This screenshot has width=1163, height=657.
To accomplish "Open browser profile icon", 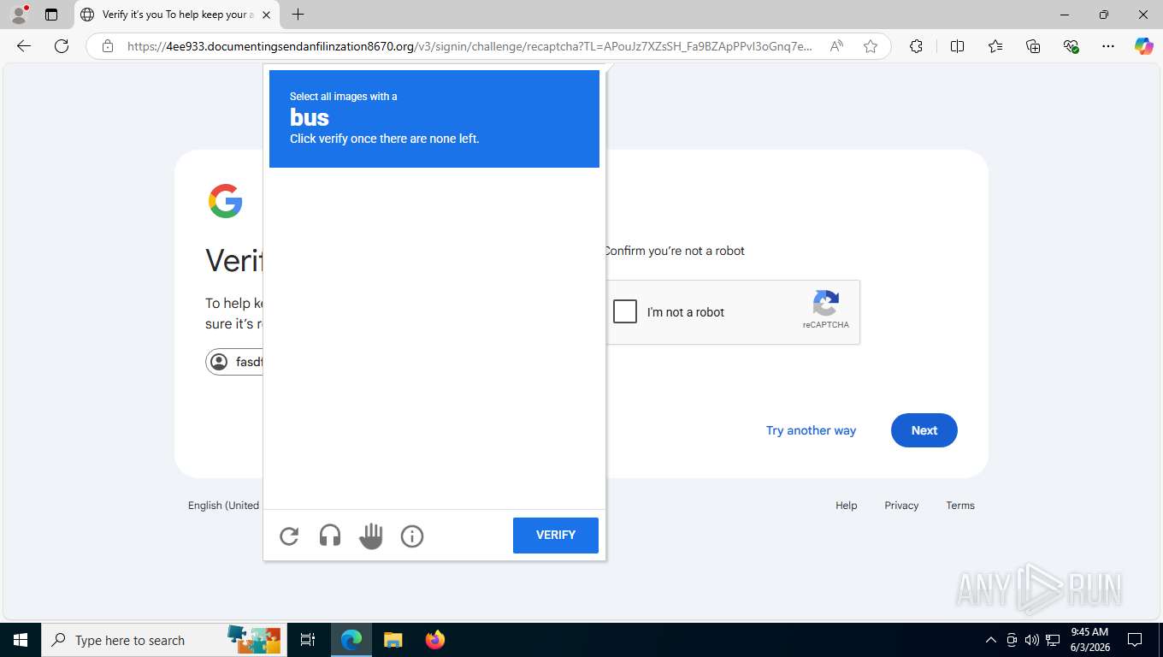I will click(x=19, y=15).
